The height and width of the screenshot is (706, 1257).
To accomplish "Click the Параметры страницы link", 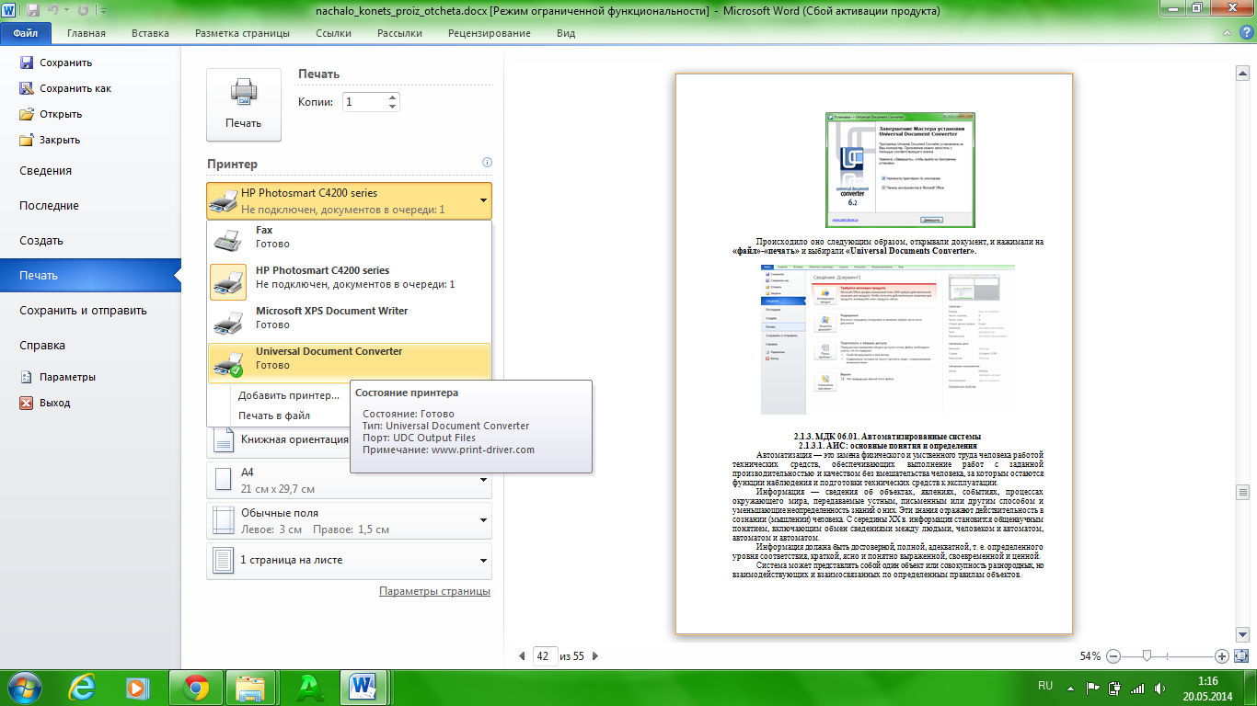I will [x=434, y=591].
